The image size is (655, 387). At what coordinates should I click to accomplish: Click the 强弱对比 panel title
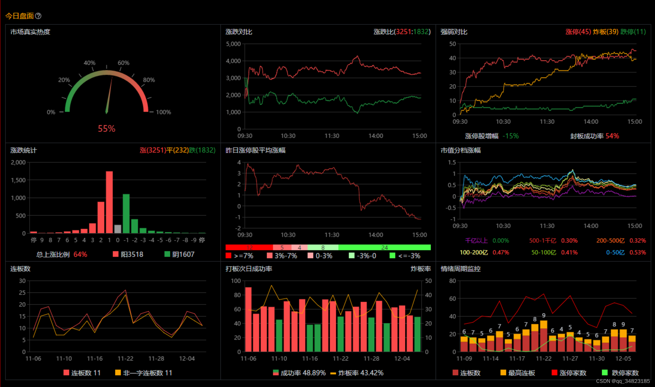coord(454,32)
